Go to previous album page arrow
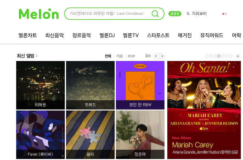 [x=156, y=56]
